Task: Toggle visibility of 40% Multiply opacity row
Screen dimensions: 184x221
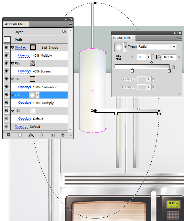Action: (x=7, y=55)
